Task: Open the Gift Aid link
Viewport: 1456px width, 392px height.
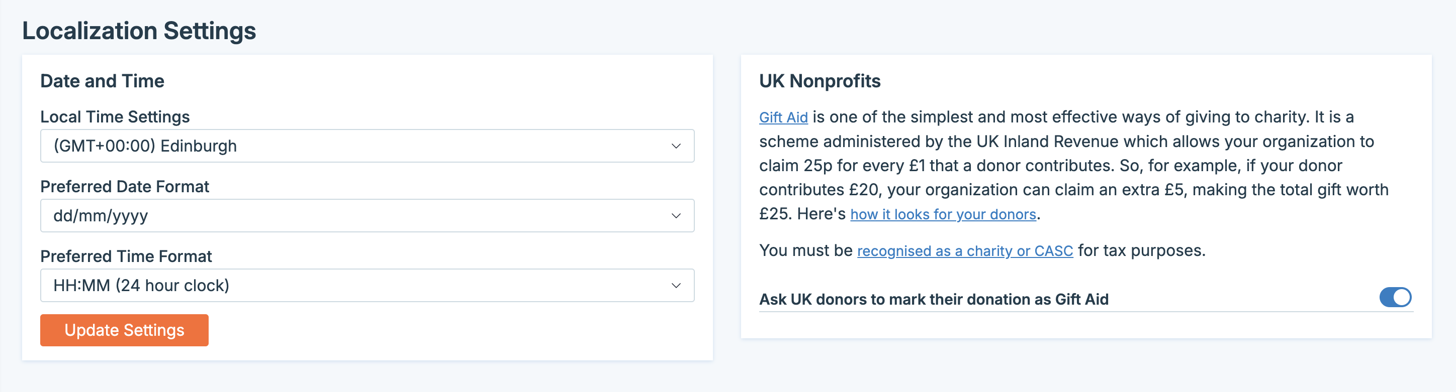Action: 783,117
